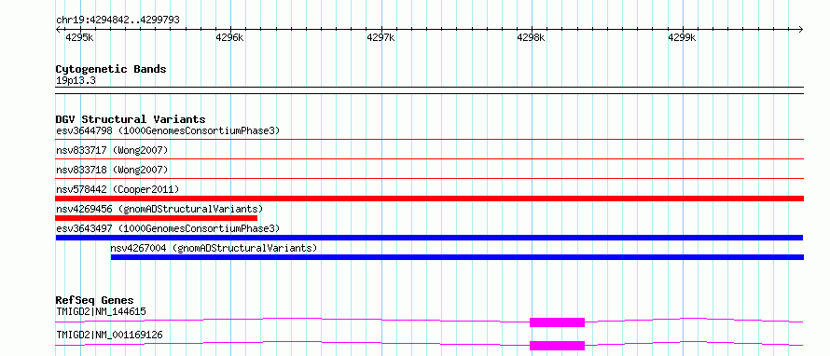Screen dimensions: 830x356
Task: Select the thin red nsv833718 variant line
Action: coord(430,178)
